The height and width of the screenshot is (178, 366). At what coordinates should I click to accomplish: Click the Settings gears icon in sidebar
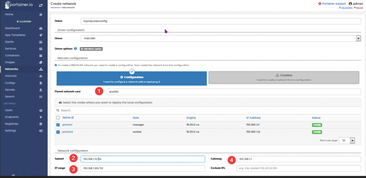pos(41,131)
